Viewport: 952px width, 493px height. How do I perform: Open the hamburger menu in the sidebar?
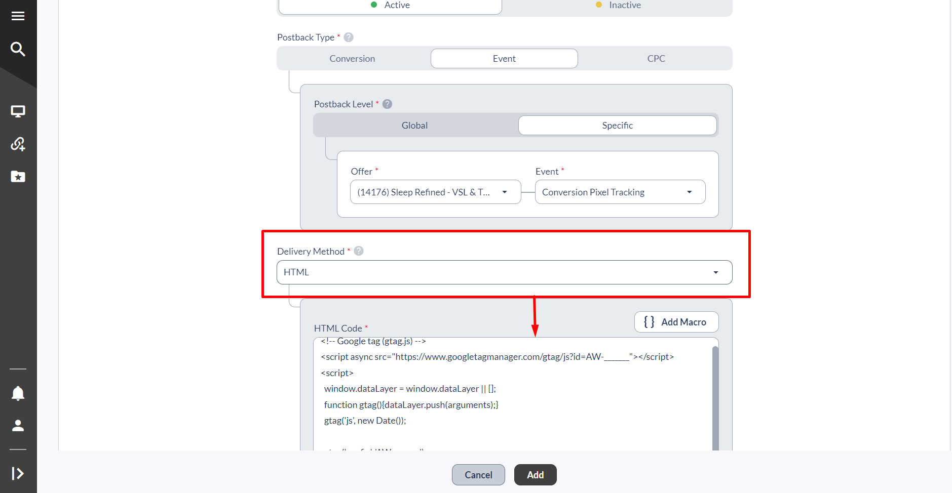point(18,16)
